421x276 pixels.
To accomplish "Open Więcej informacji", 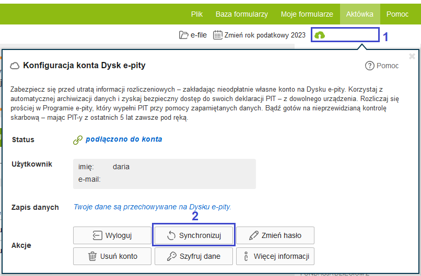I will 275,256.
